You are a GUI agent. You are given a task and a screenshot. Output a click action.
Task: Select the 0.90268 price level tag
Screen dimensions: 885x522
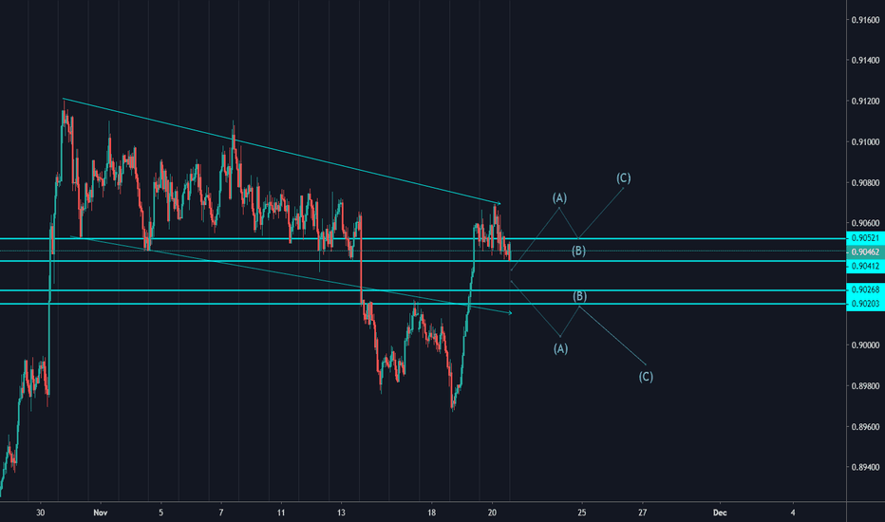[863, 290]
